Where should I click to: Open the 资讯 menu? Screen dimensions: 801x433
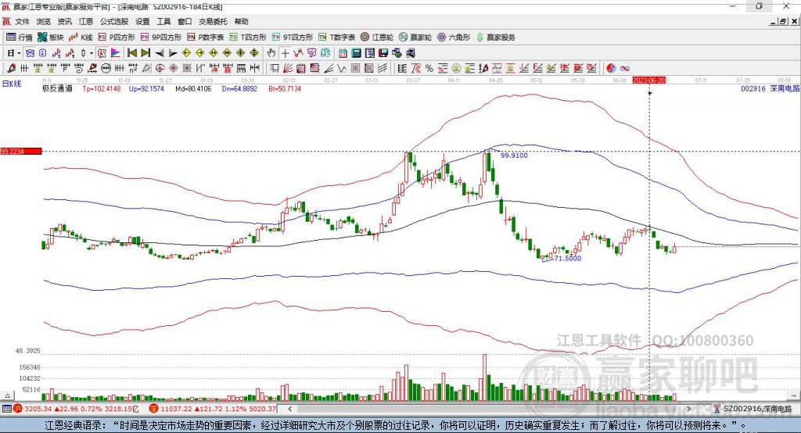click(64, 21)
